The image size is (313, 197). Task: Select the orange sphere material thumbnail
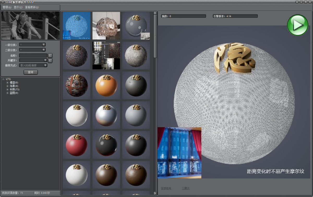click(106, 85)
